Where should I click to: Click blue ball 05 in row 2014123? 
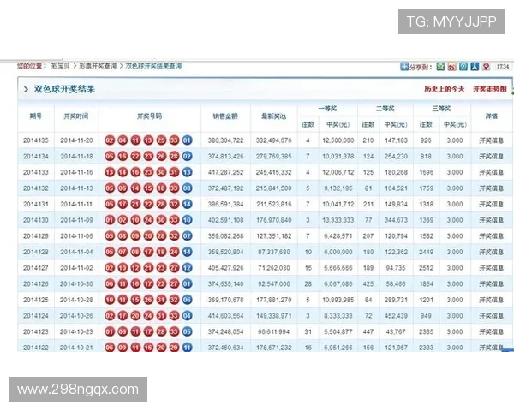click(x=187, y=331)
